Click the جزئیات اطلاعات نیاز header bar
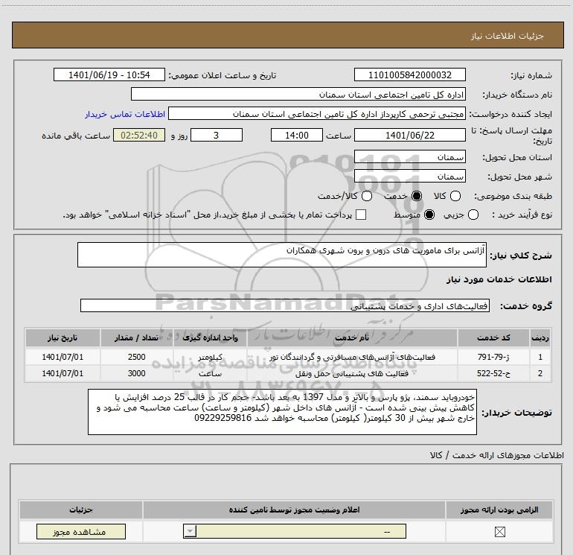 tap(288, 35)
